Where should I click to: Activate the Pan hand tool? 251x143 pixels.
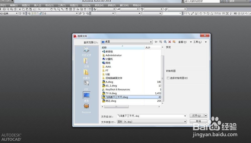tap(51, 9)
